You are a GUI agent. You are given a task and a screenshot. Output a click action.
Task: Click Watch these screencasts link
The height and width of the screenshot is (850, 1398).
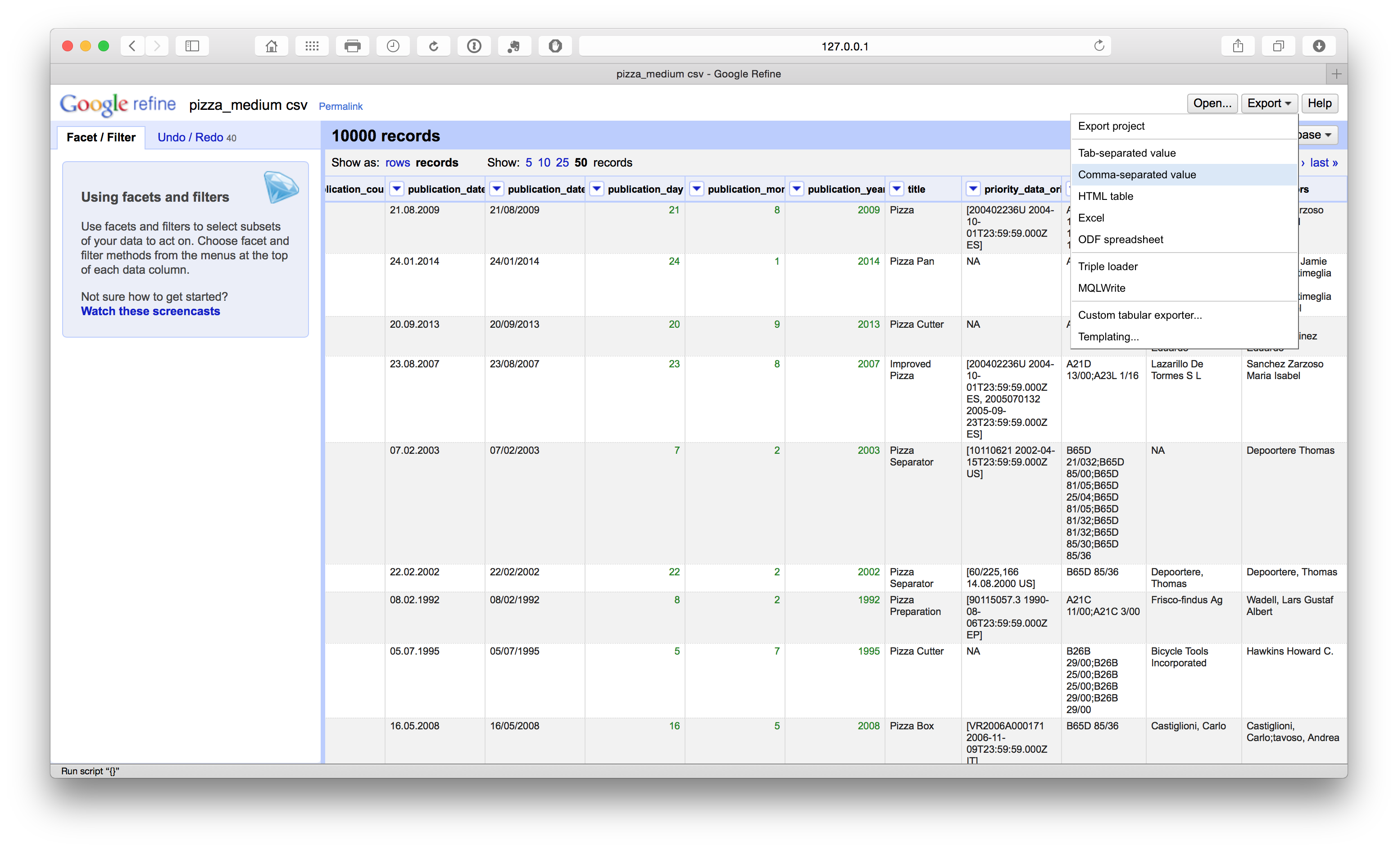coord(150,311)
